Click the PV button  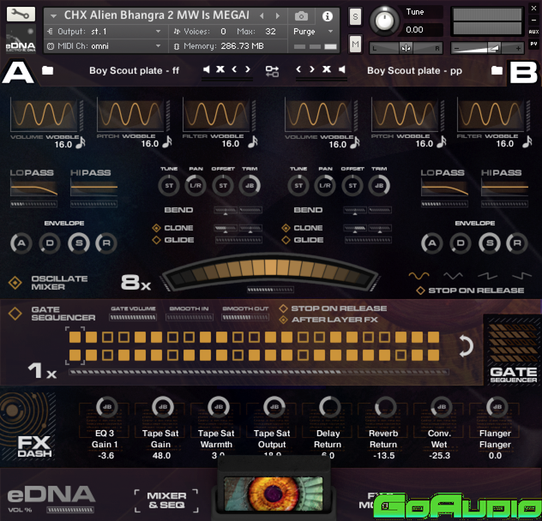point(533,44)
